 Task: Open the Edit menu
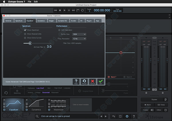coord(36,2)
